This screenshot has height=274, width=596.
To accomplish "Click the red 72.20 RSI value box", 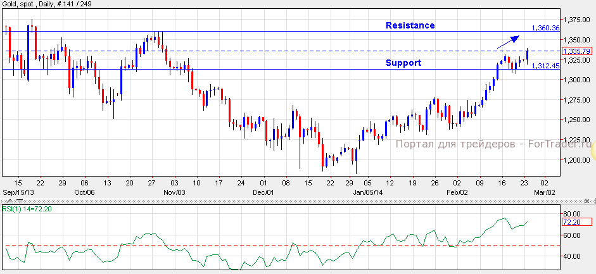I will (x=576, y=222).
